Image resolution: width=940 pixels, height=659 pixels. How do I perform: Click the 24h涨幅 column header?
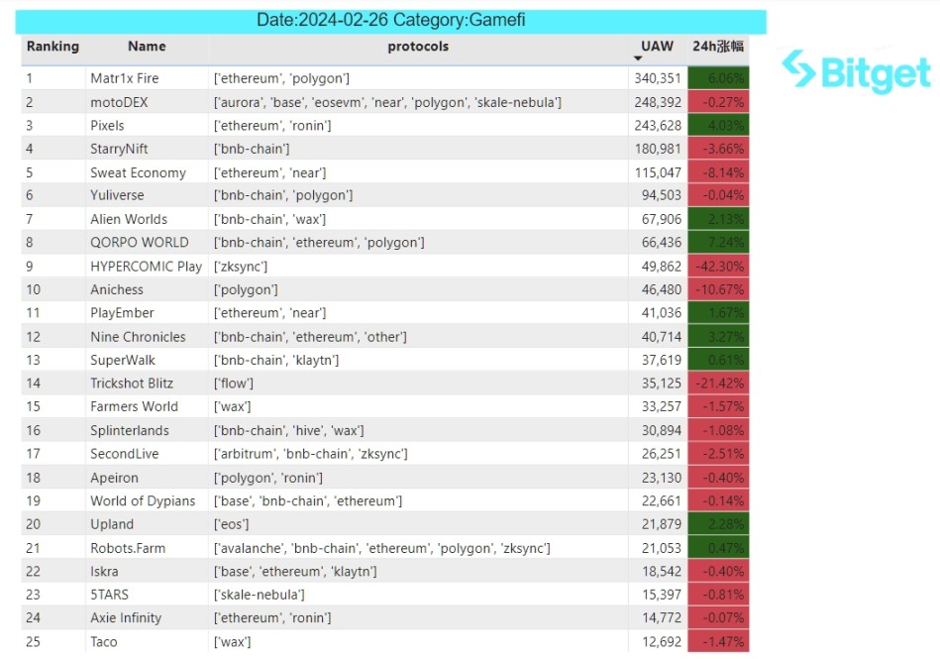click(717, 47)
